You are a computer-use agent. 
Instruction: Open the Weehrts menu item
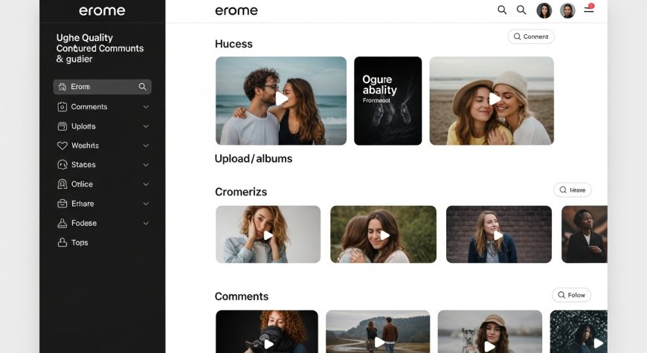click(x=103, y=146)
